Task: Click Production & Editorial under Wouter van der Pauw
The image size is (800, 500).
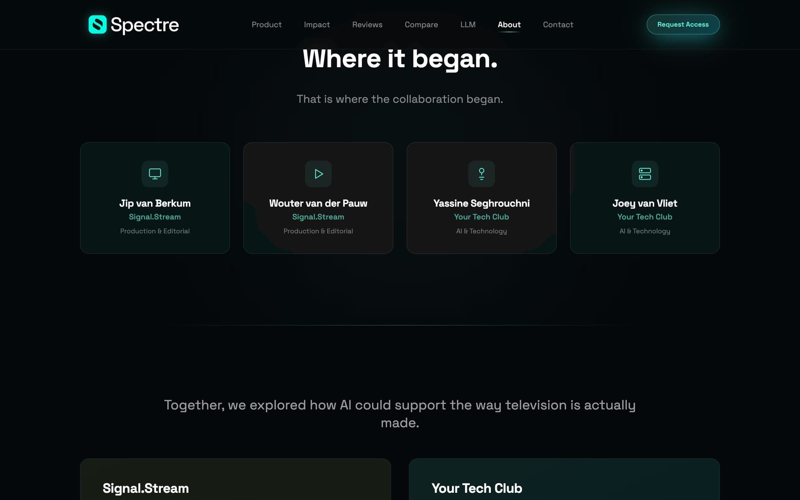Action: pos(318,231)
